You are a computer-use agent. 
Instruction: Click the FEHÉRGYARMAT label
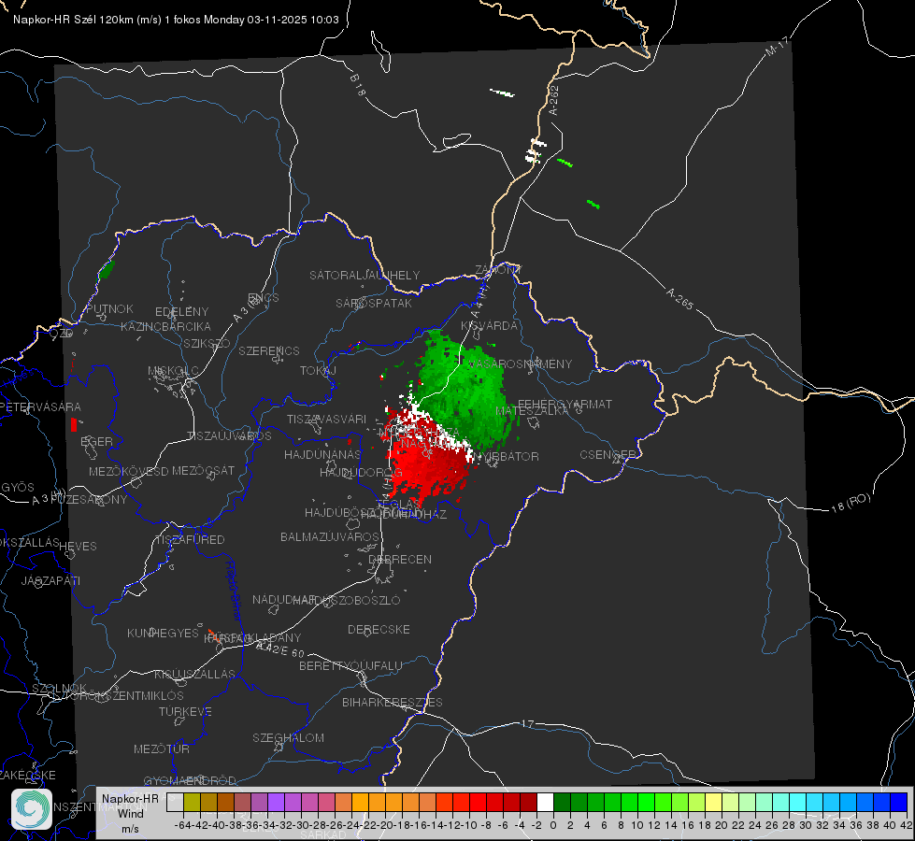pos(565,404)
